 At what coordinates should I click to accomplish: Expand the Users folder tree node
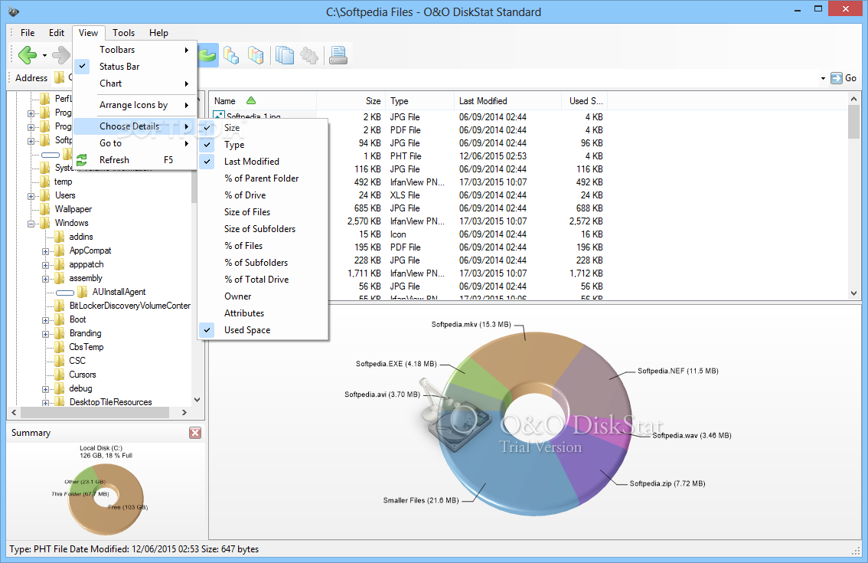click(31, 196)
